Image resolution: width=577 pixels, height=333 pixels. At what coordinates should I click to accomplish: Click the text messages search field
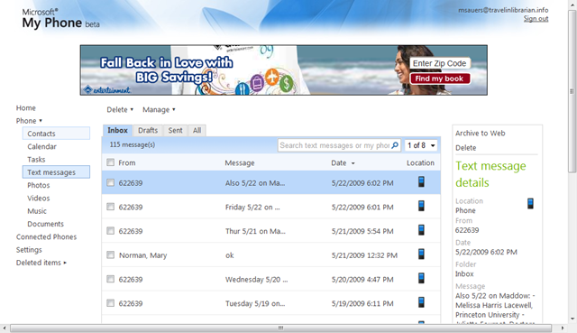(334, 145)
